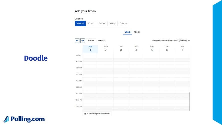The image size is (222, 125).
Task: Click the Duration label
Action: pos(79,19)
